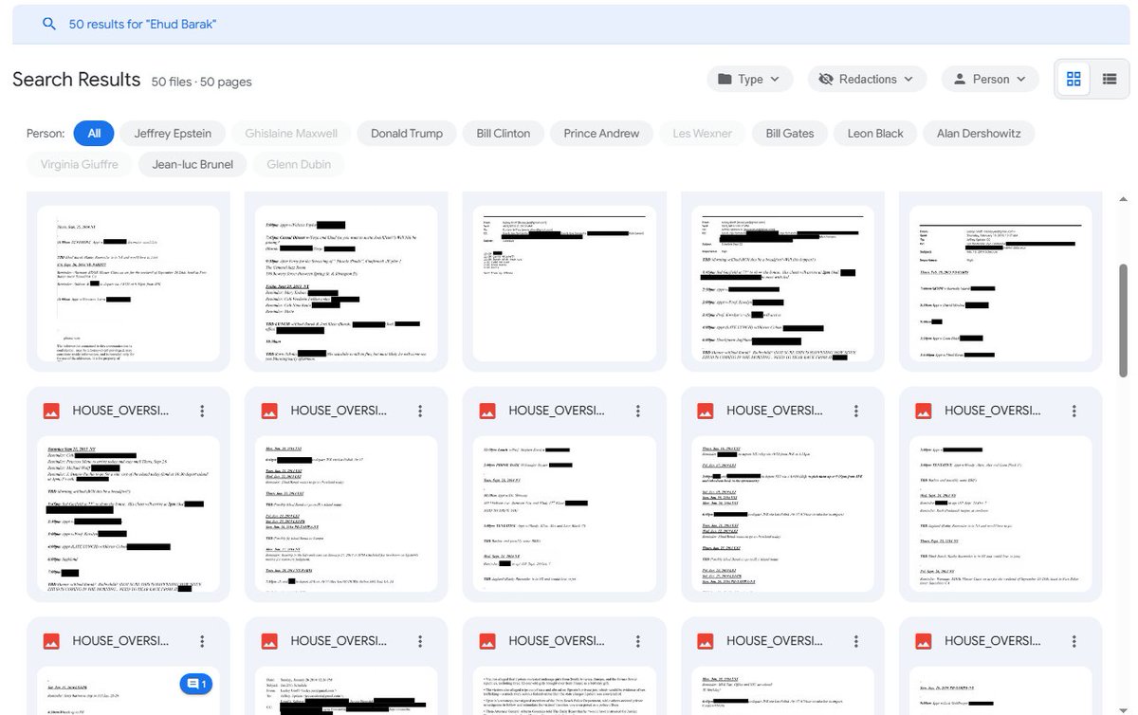Click the greyed Ghislaine Maxwell chip
Image resolution: width=1138 pixels, height=715 pixels.
[x=291, y=134]
